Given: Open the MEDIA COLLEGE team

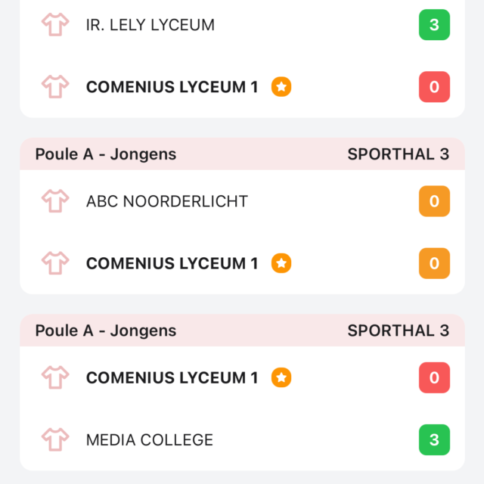Looking at the screenshot, I should [x=150, y=440].
